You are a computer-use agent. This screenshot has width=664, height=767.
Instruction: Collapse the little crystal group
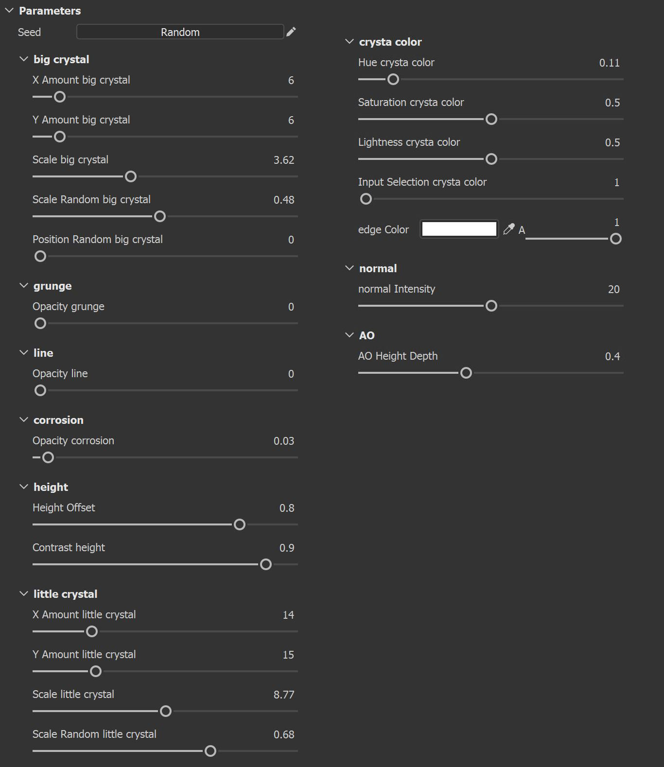click(x=24, y=594)
